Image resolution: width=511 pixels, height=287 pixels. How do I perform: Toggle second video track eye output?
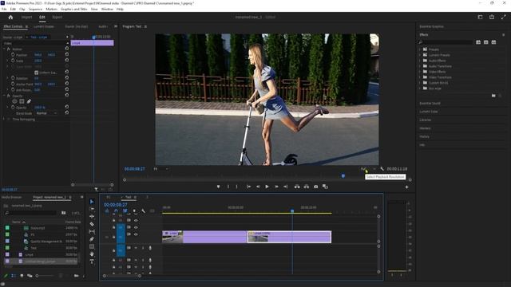[x=136, y=227]
